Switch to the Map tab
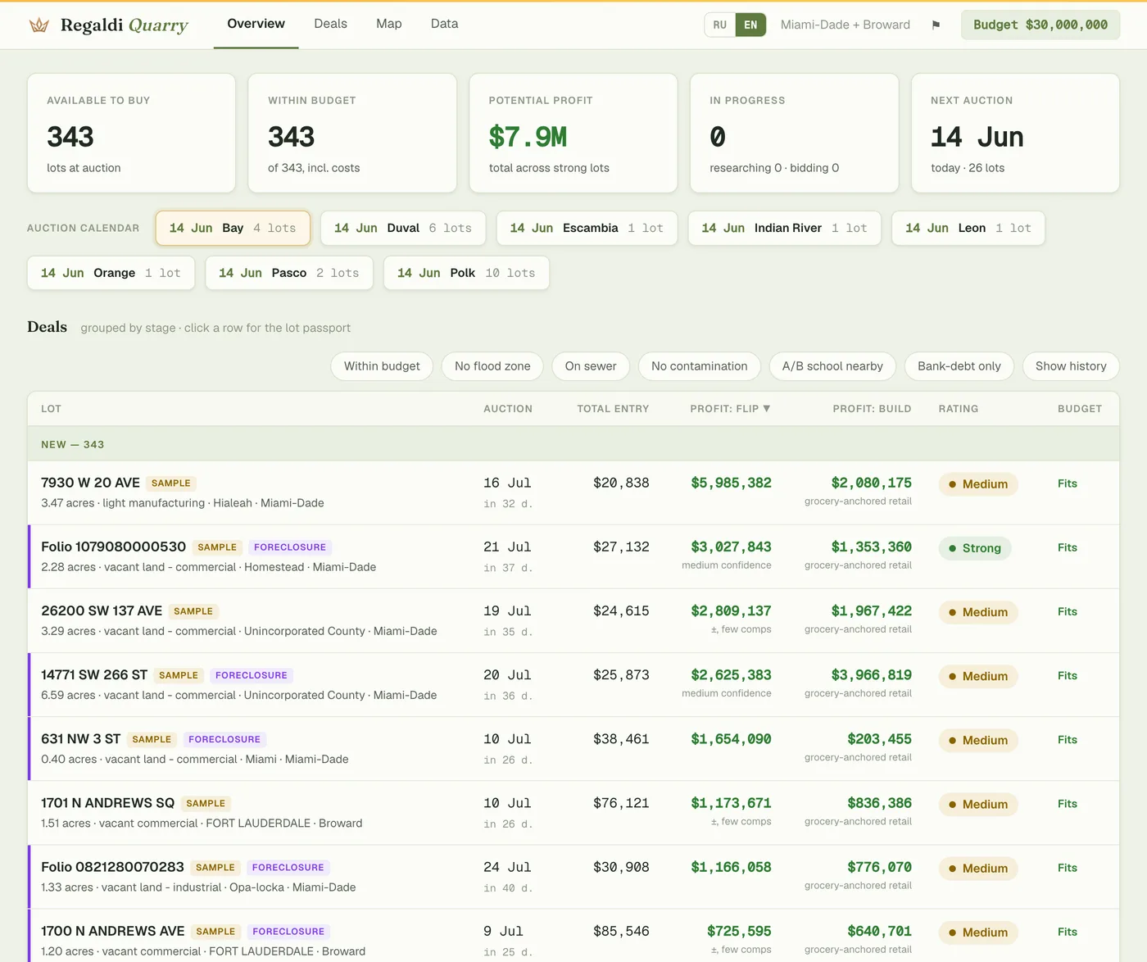Image resolution: width=1147 pixels, height=962 pixels. (389, 24)
